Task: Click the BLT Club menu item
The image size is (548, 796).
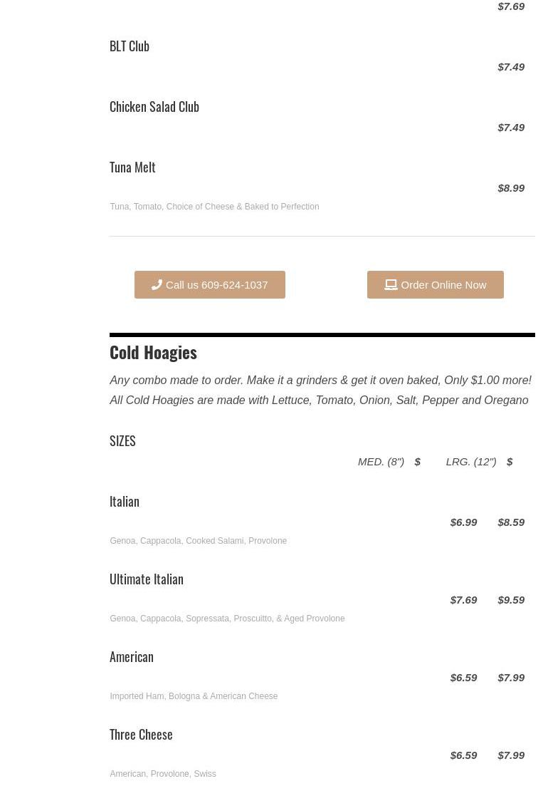Action: (130, 46)
